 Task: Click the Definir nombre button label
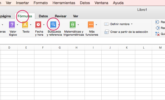120,24
